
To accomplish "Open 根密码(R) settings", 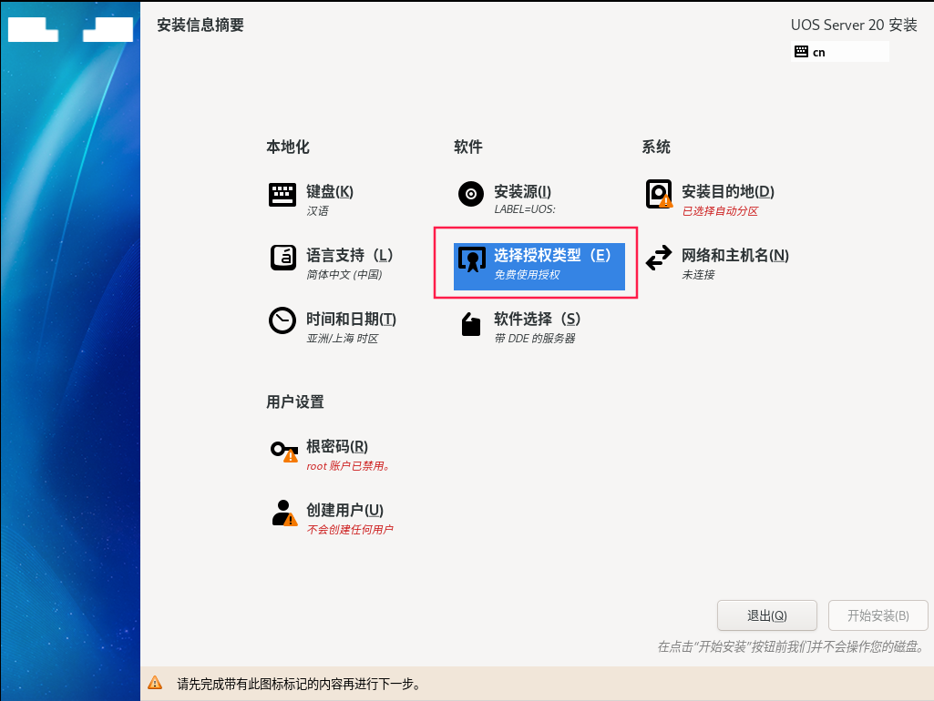I will click(331, 454).
